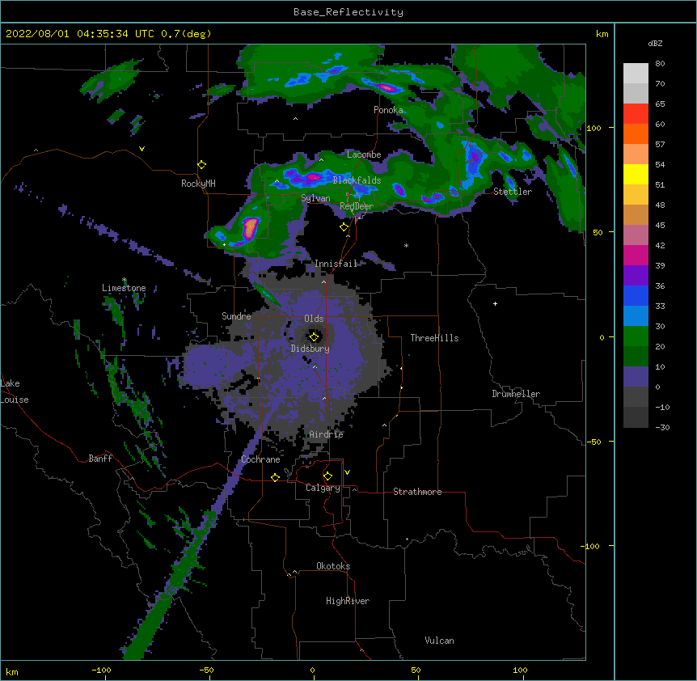Screen dimensions: 697x681
Task: Click the HighRiver label
Action: (x=348, y=601)
